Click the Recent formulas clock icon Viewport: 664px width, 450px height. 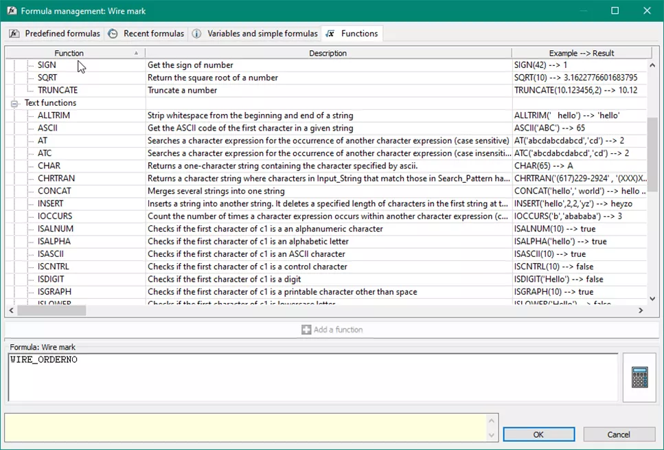(x=113, y=34)
